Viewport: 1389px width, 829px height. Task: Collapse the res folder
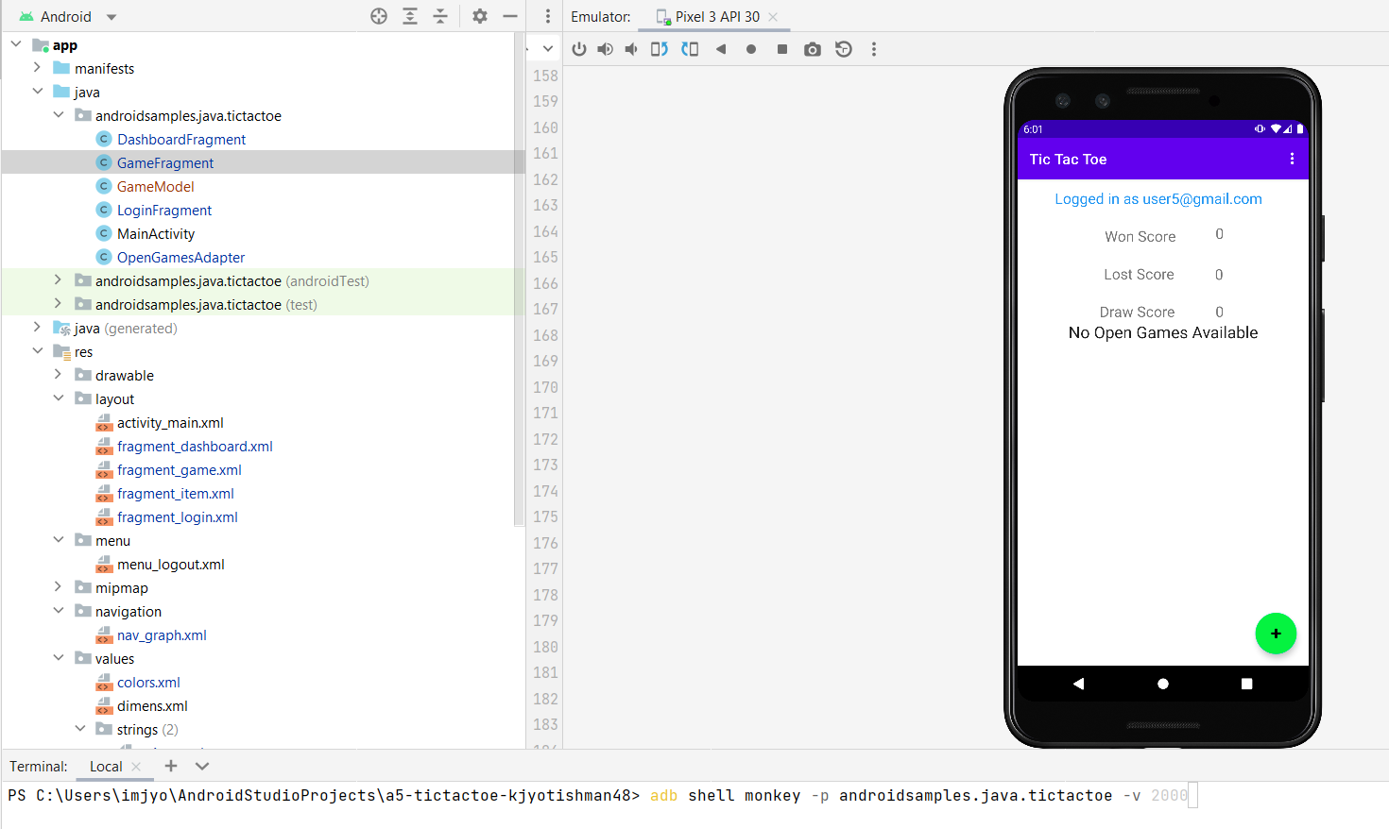tap(37, 351)
